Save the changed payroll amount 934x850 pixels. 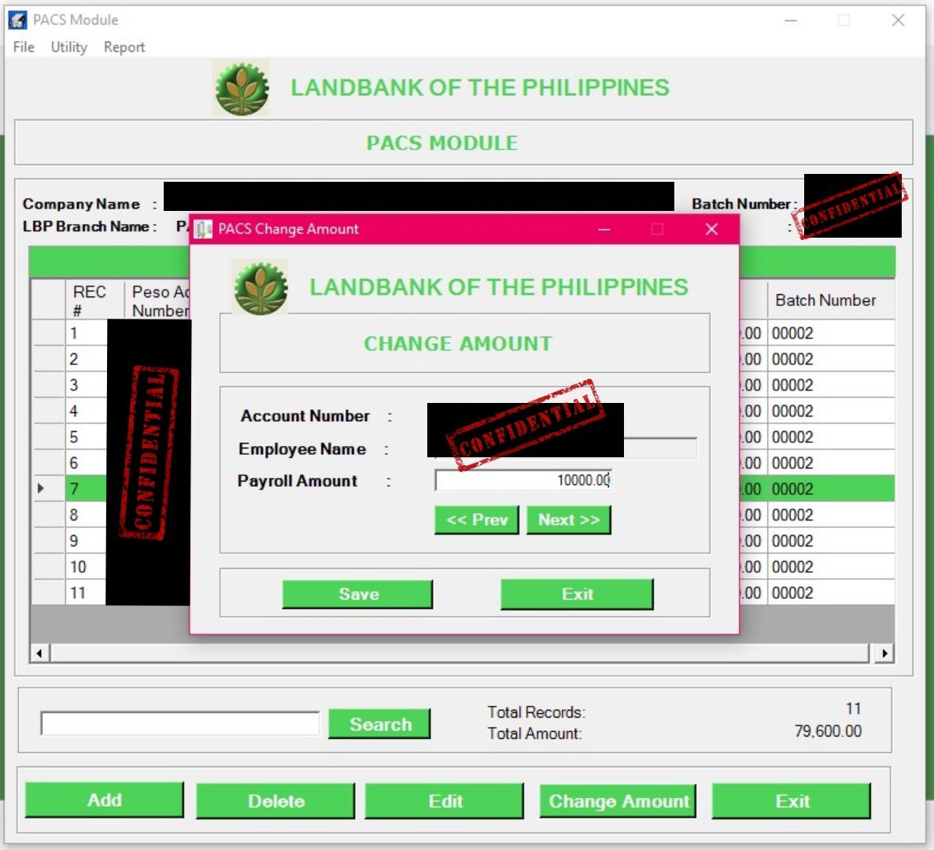357,594
